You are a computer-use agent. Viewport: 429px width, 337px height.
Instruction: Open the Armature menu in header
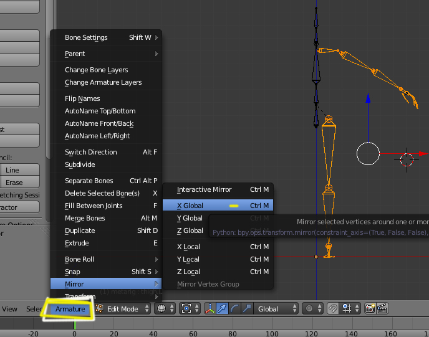70,309
